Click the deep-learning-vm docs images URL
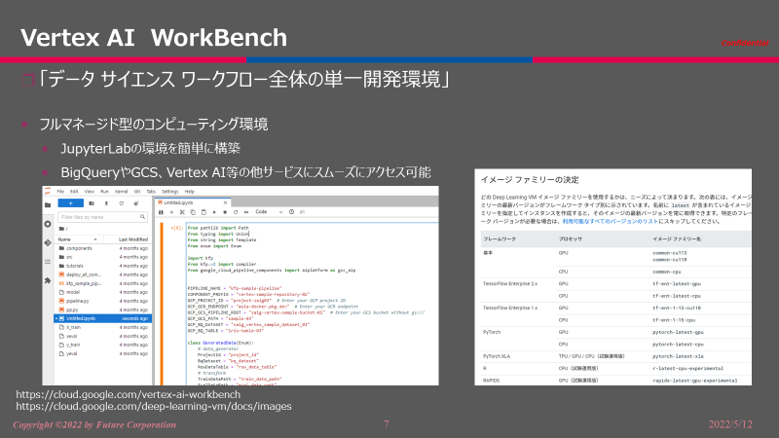Screen dimensions: 779x438 coord(154,406)
